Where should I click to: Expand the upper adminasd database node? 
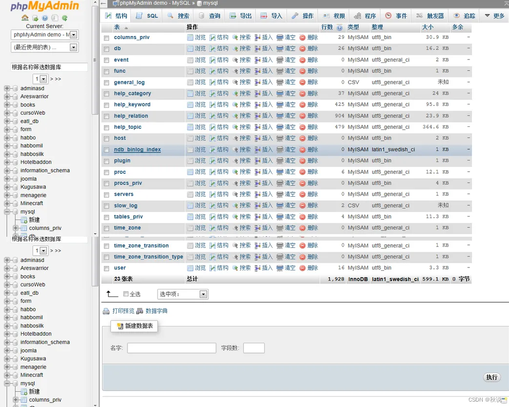click(x=7, y=88)
